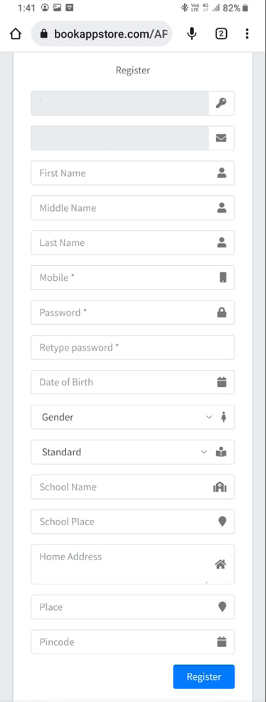Focus the First Name input field
Screen dimensions: 266x702
133,172
